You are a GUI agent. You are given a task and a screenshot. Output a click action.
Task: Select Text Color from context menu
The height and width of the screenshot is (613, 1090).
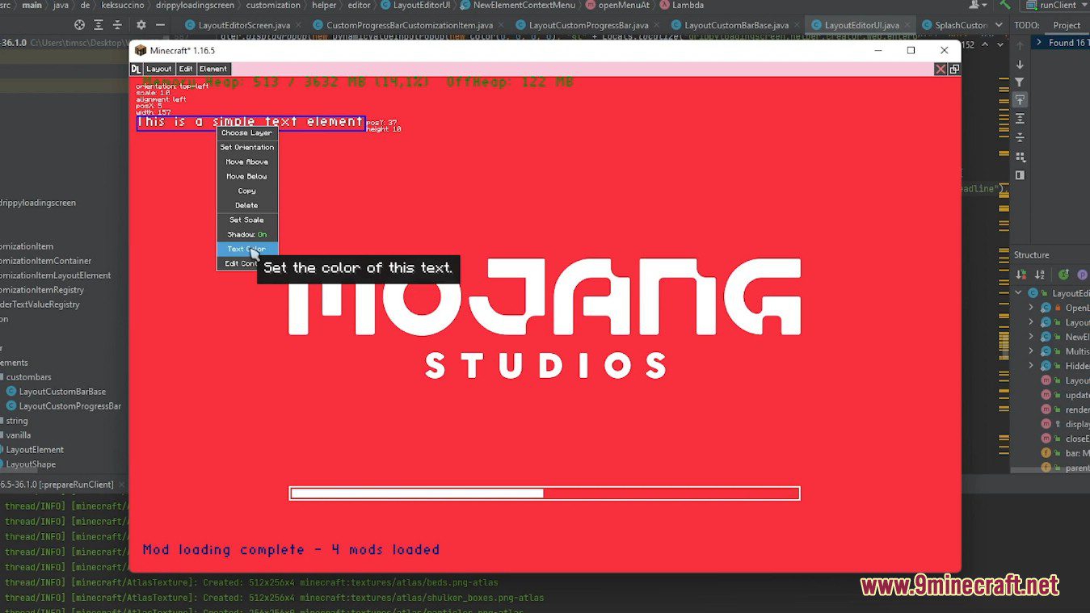247,249
